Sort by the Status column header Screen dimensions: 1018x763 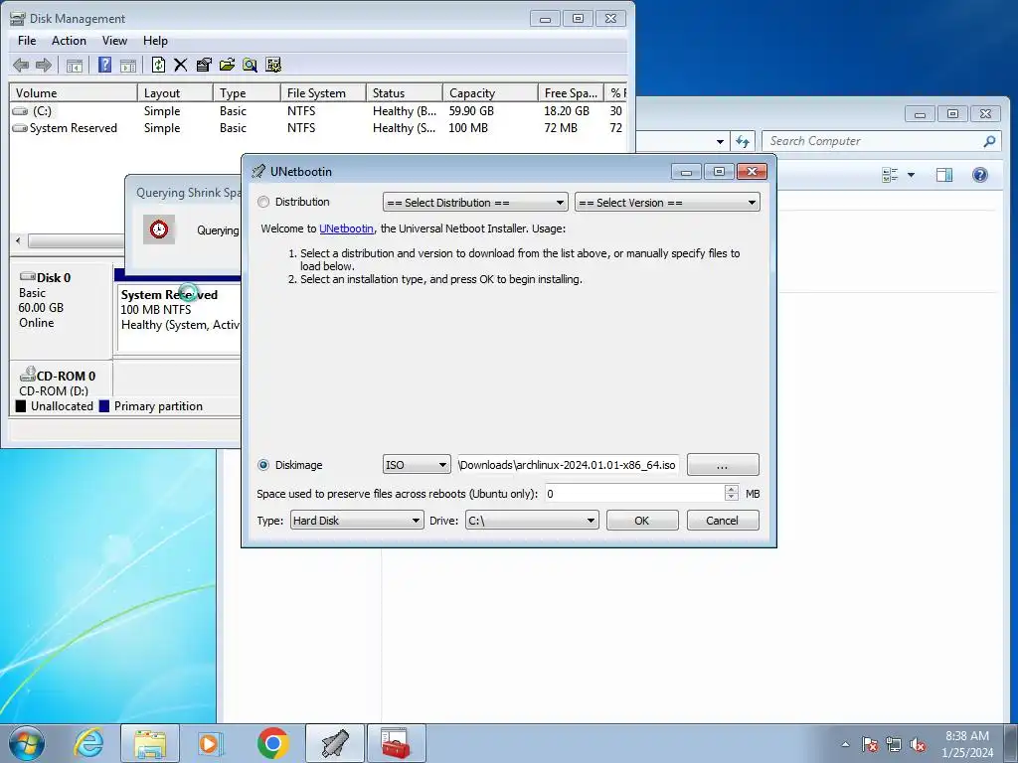tap(405, 92)
